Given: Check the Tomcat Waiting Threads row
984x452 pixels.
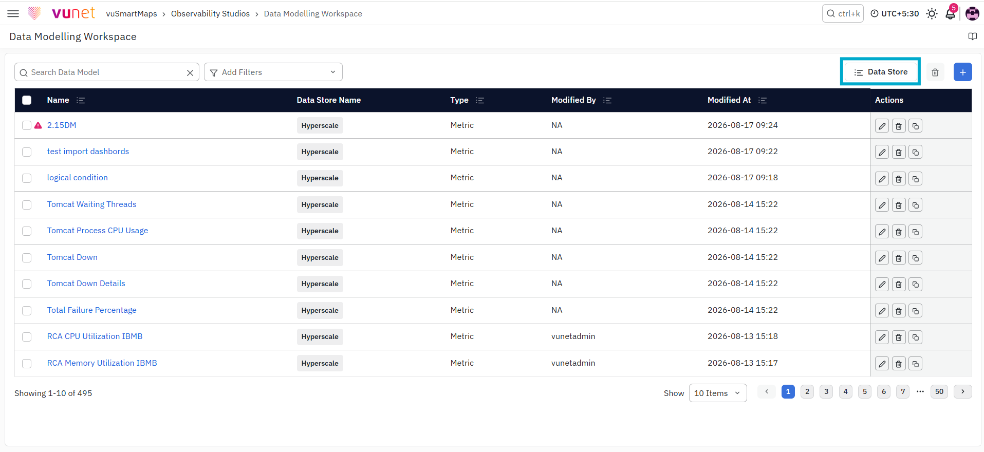Looking at the screenshot, I should pyautogui.click(x=27, y=205).
